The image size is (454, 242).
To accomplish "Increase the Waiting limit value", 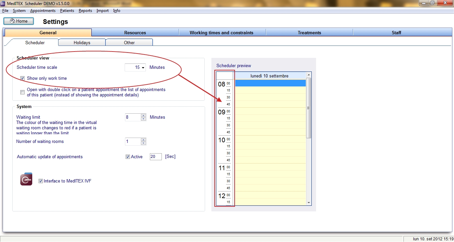I will [x=144, y=115].
